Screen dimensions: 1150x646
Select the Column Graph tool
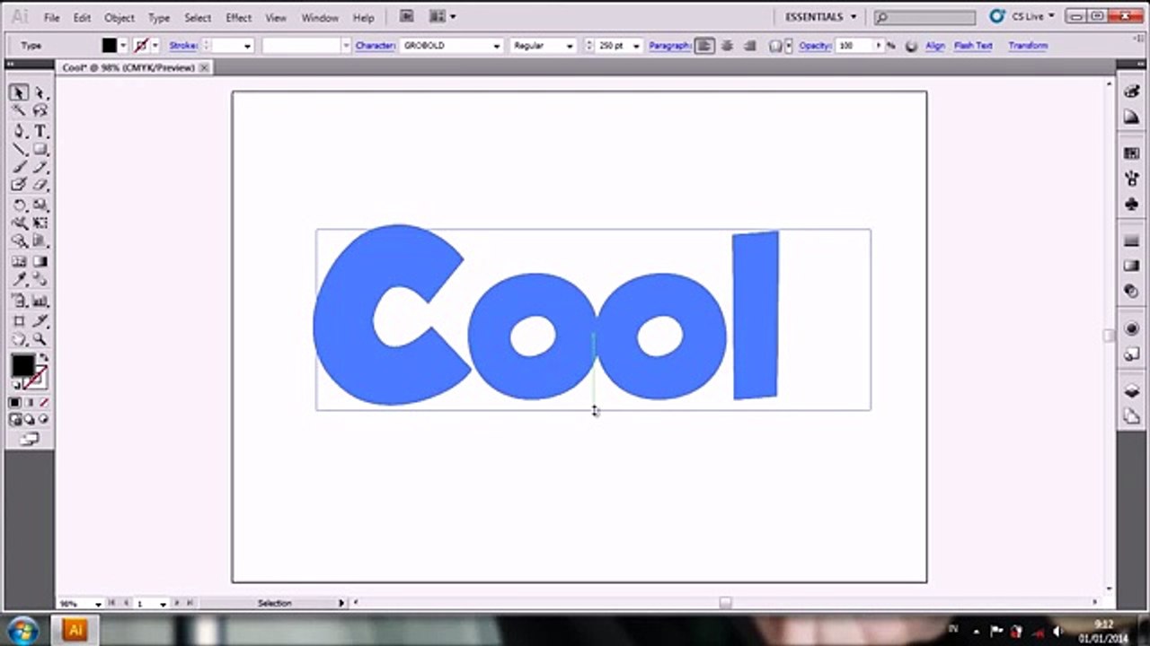(x=40, y=301)
